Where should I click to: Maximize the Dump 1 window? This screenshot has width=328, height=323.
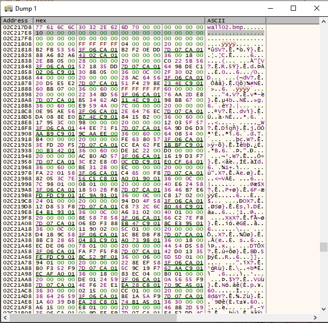293,9
